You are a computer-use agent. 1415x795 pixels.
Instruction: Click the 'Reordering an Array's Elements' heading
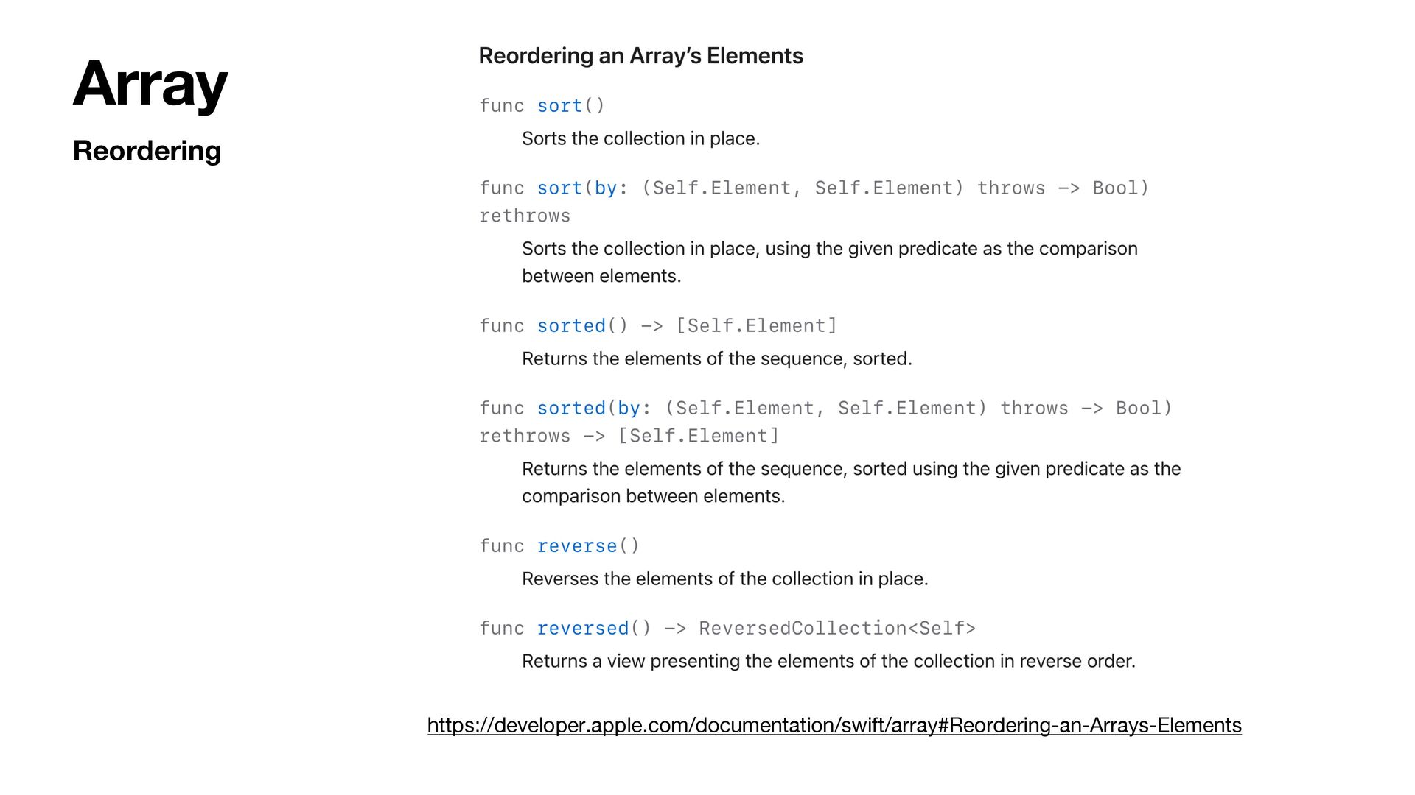point(640,56)
